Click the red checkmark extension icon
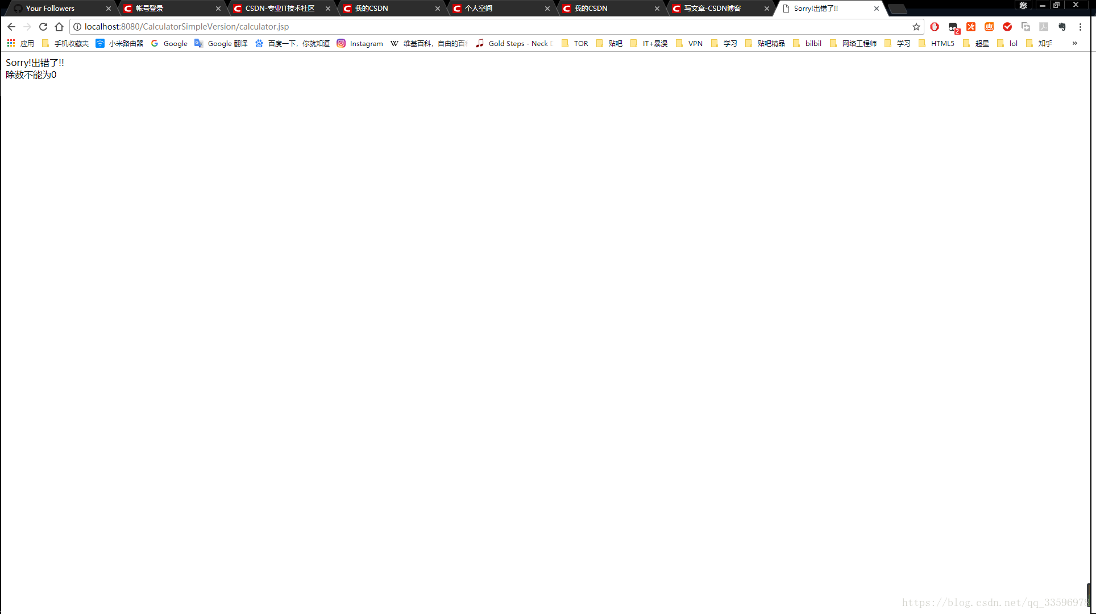Image resolution: width=1096 pixels, height=614 pixels. tap(1007, 27)
